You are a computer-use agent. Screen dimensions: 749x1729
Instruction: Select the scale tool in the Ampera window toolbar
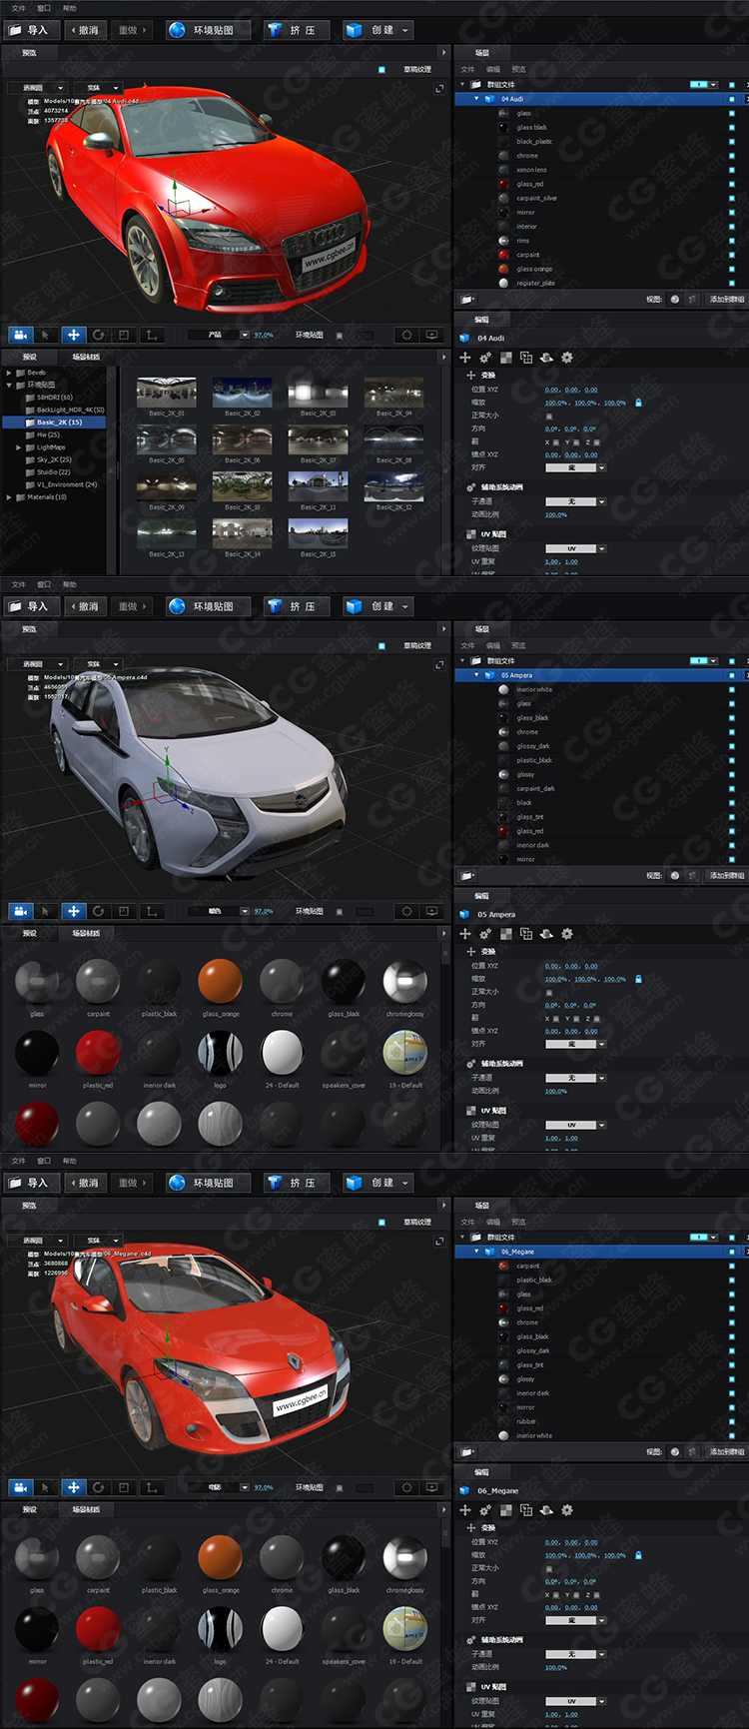tap(124, 911)
